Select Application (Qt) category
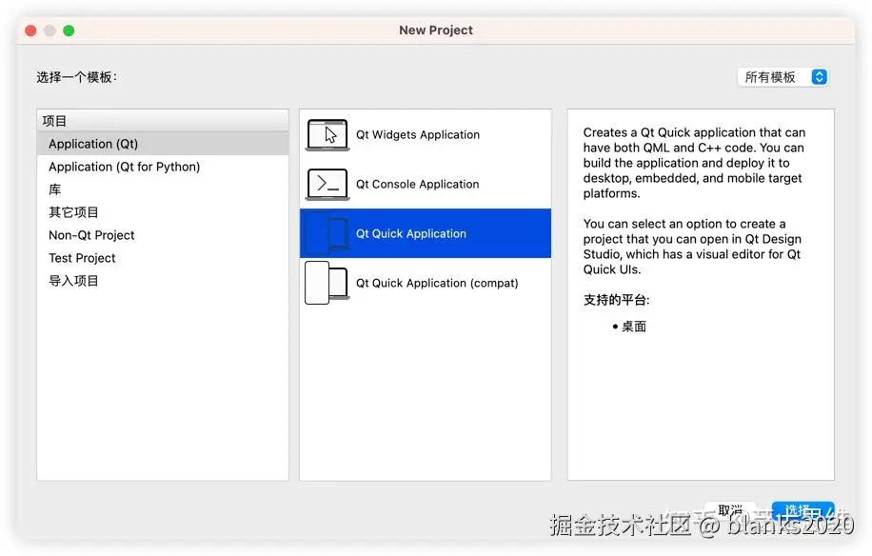This screenshot has width=872, height=556. (x=163, y=144)
